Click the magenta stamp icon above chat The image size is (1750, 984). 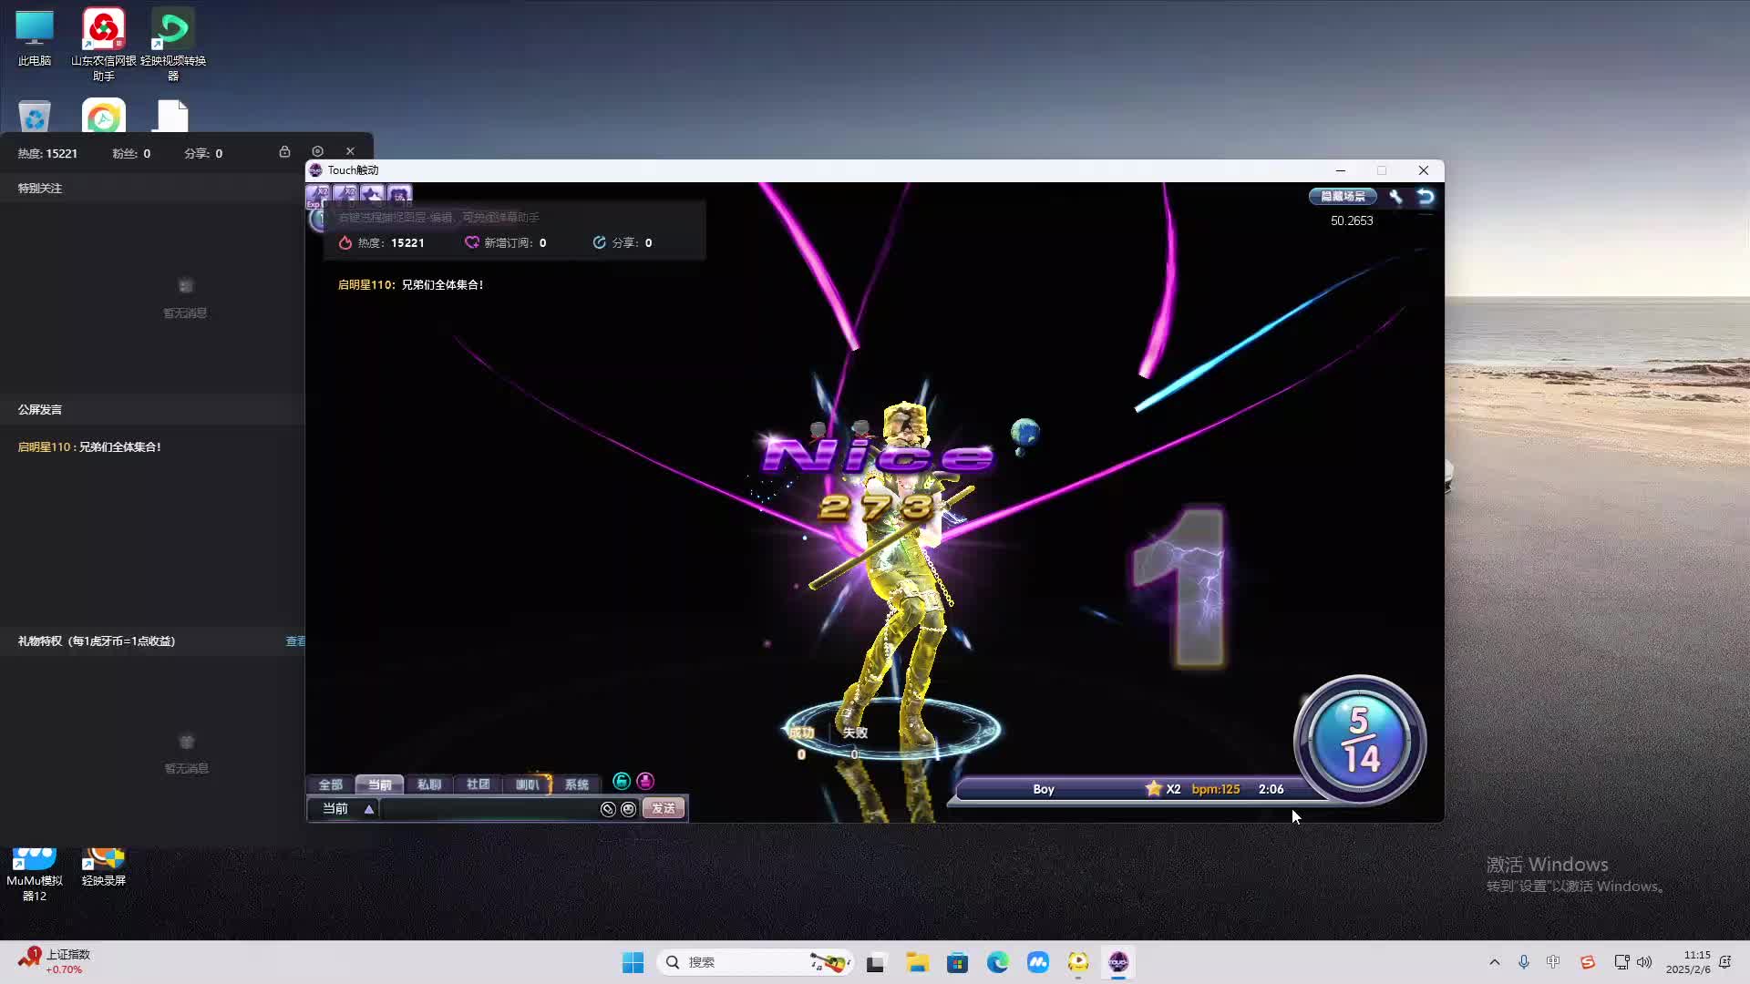pyautogui.click(x=645, y=781)
